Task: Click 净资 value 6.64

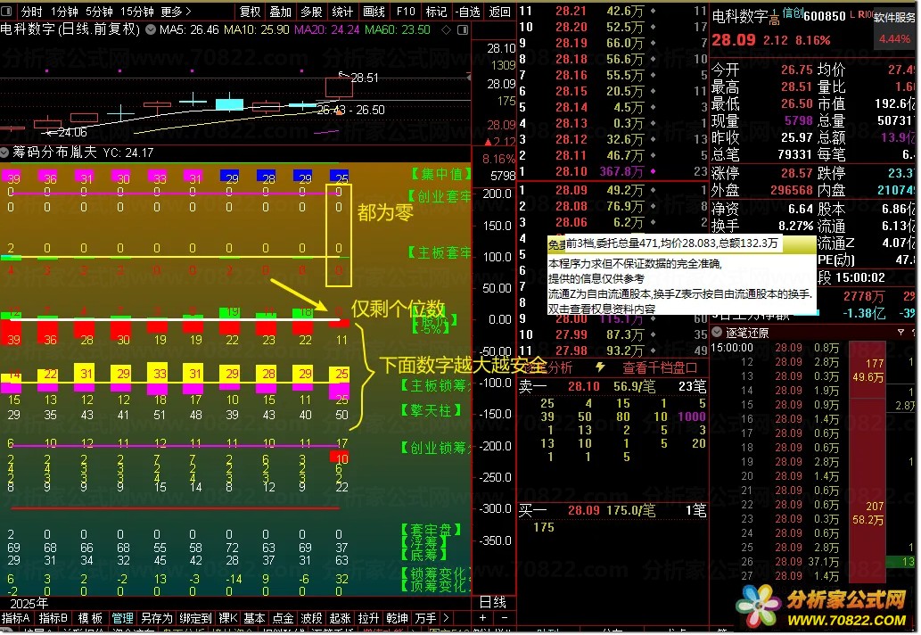Action: tap(800, 209)
